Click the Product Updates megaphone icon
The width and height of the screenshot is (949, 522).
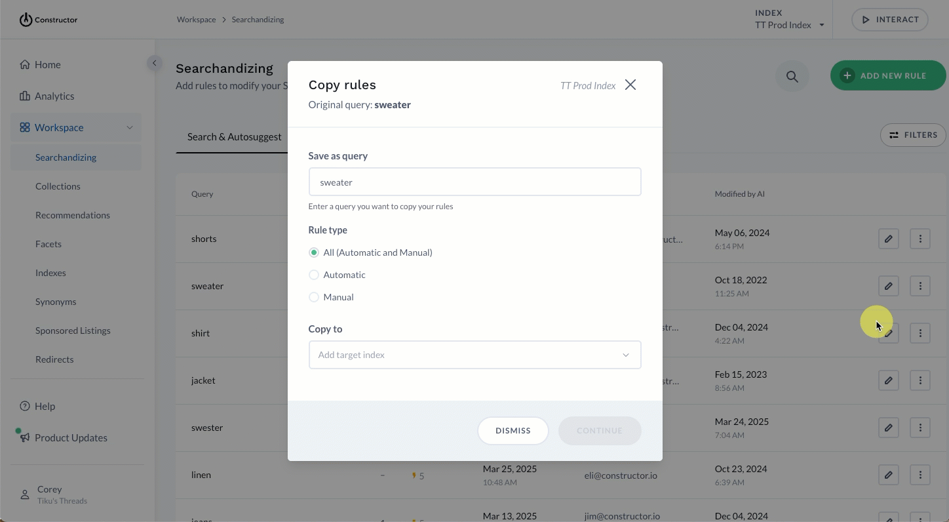tap(25, 437)
